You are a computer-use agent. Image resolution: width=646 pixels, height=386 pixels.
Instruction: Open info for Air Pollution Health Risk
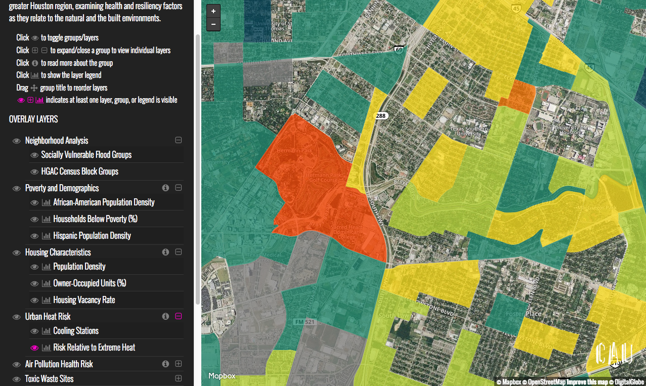[165, 364]
